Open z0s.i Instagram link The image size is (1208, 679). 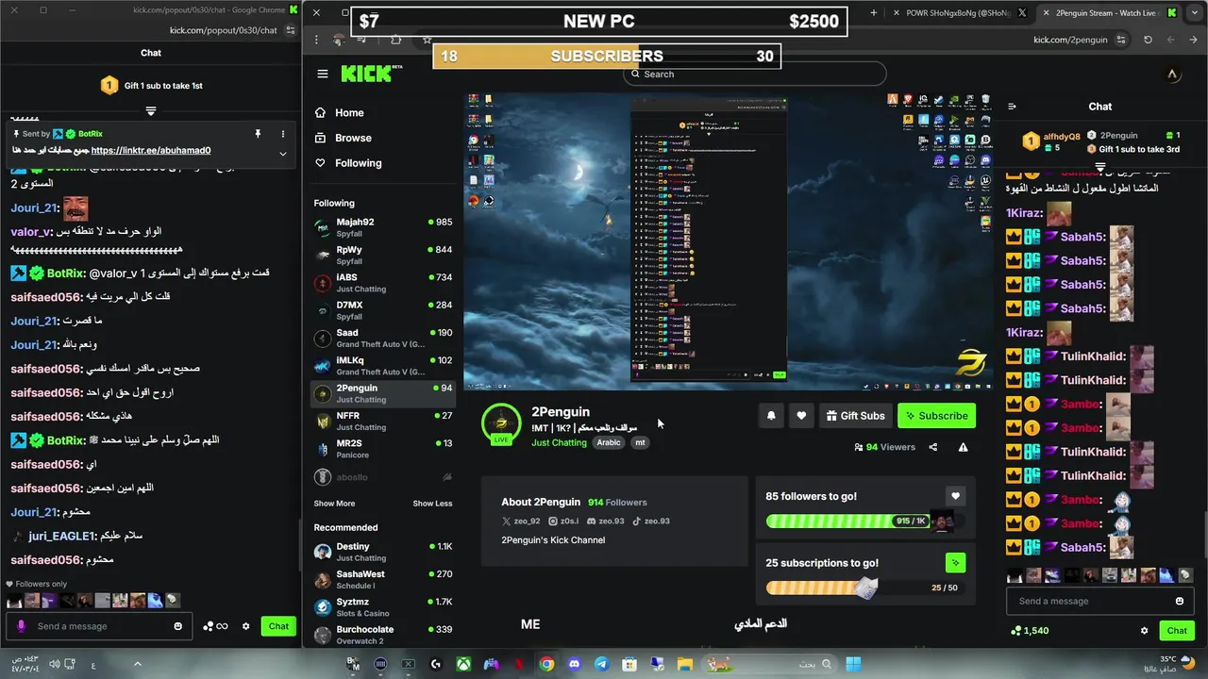[x=563, y=521]
